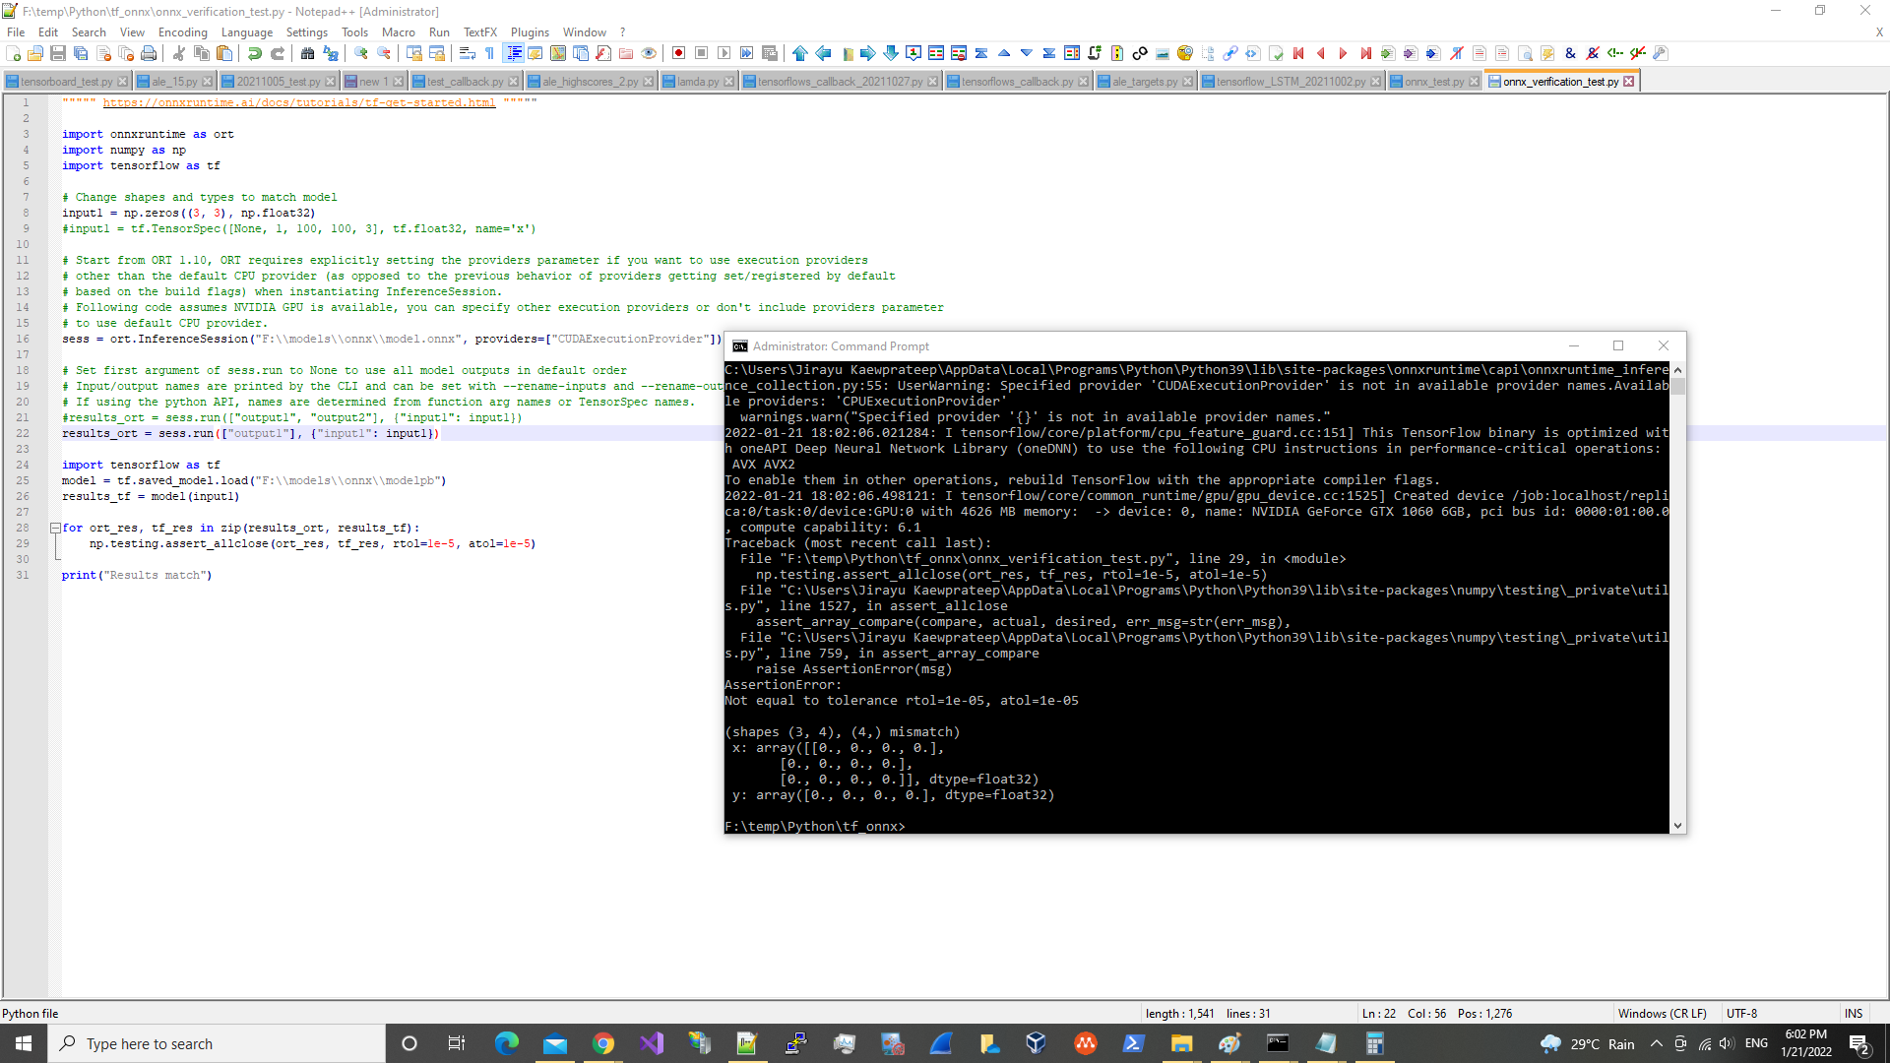Image resolution: width=1890 pixels, height=1063 pixels.
Task: Switch to ale_targets.py tab
Action: [1144, 82]
